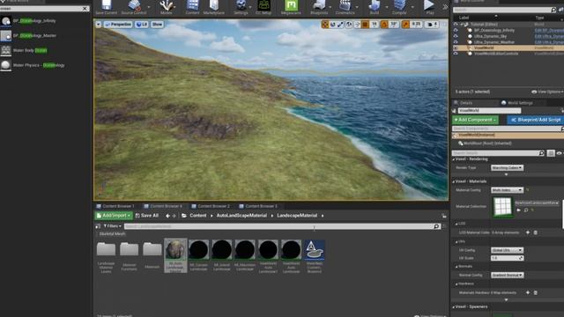Screen dimensions: 564x317
Task: Toggle surface snapping icon
Action: (x=357, y=25)
